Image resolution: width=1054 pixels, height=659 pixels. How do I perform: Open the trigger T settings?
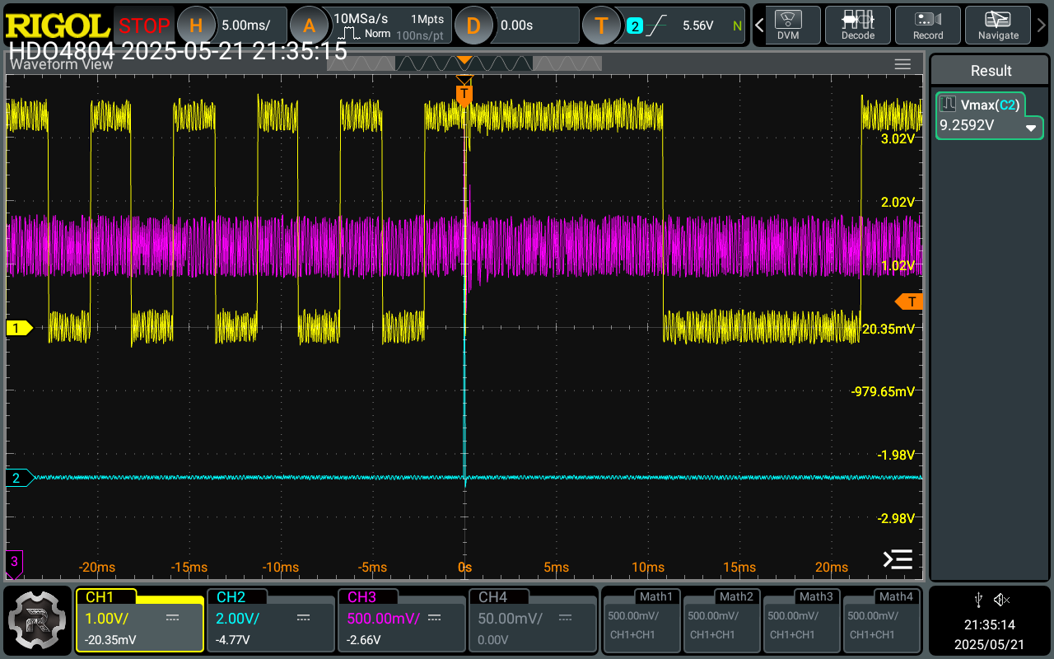point(601,26)
